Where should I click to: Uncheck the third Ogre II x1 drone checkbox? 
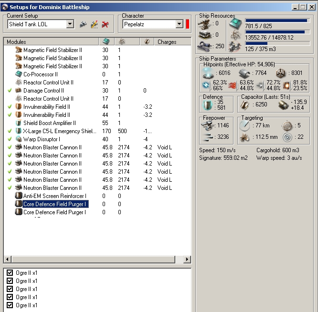pos(10,289)
